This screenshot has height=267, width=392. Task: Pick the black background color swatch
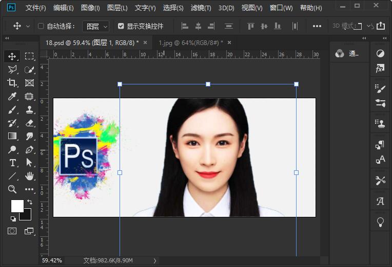coord(27,216)
